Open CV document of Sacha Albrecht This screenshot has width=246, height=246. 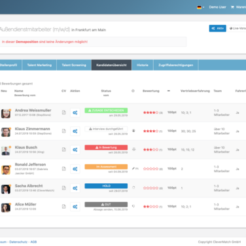click(x=63, y=188)
